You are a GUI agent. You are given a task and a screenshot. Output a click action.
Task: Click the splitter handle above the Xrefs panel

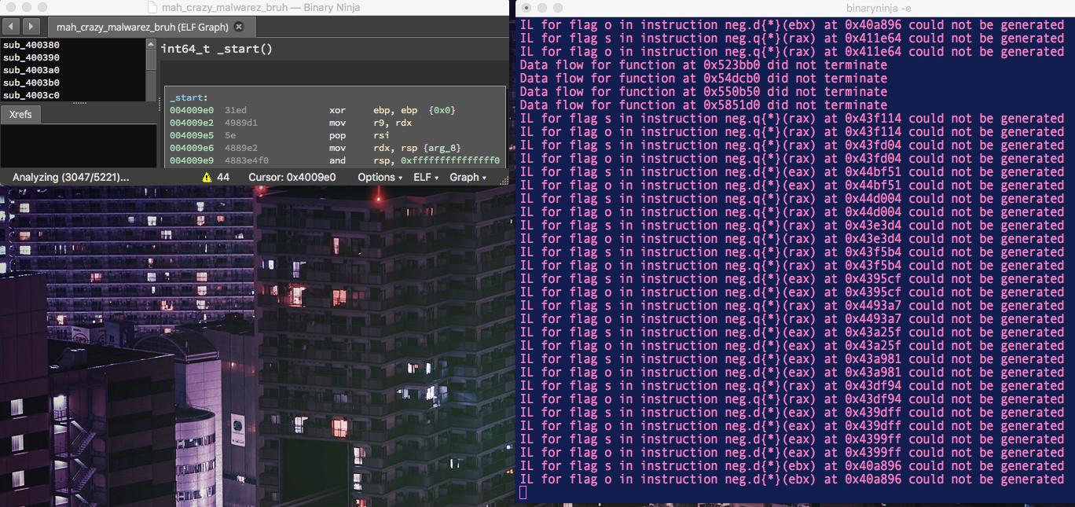(x=79, y=103)
